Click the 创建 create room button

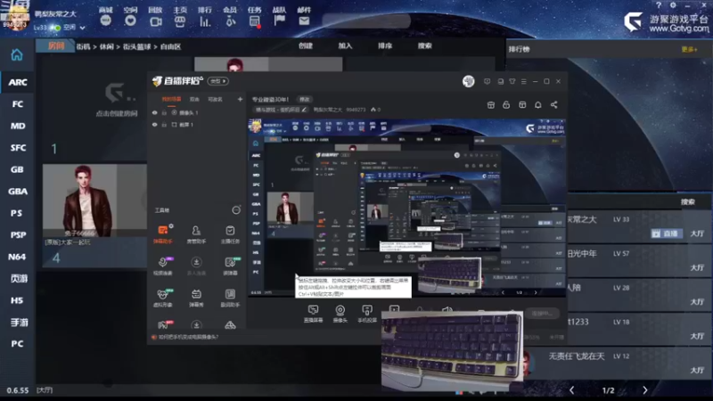[x=306, y=46]
